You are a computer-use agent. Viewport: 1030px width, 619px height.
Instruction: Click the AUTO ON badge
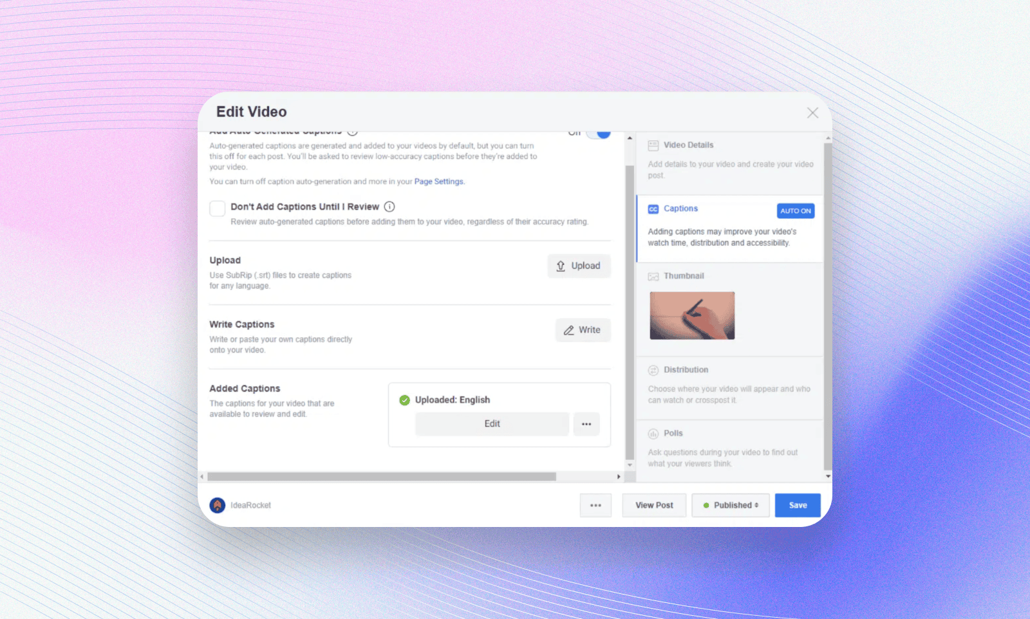(x=796, y=211)
